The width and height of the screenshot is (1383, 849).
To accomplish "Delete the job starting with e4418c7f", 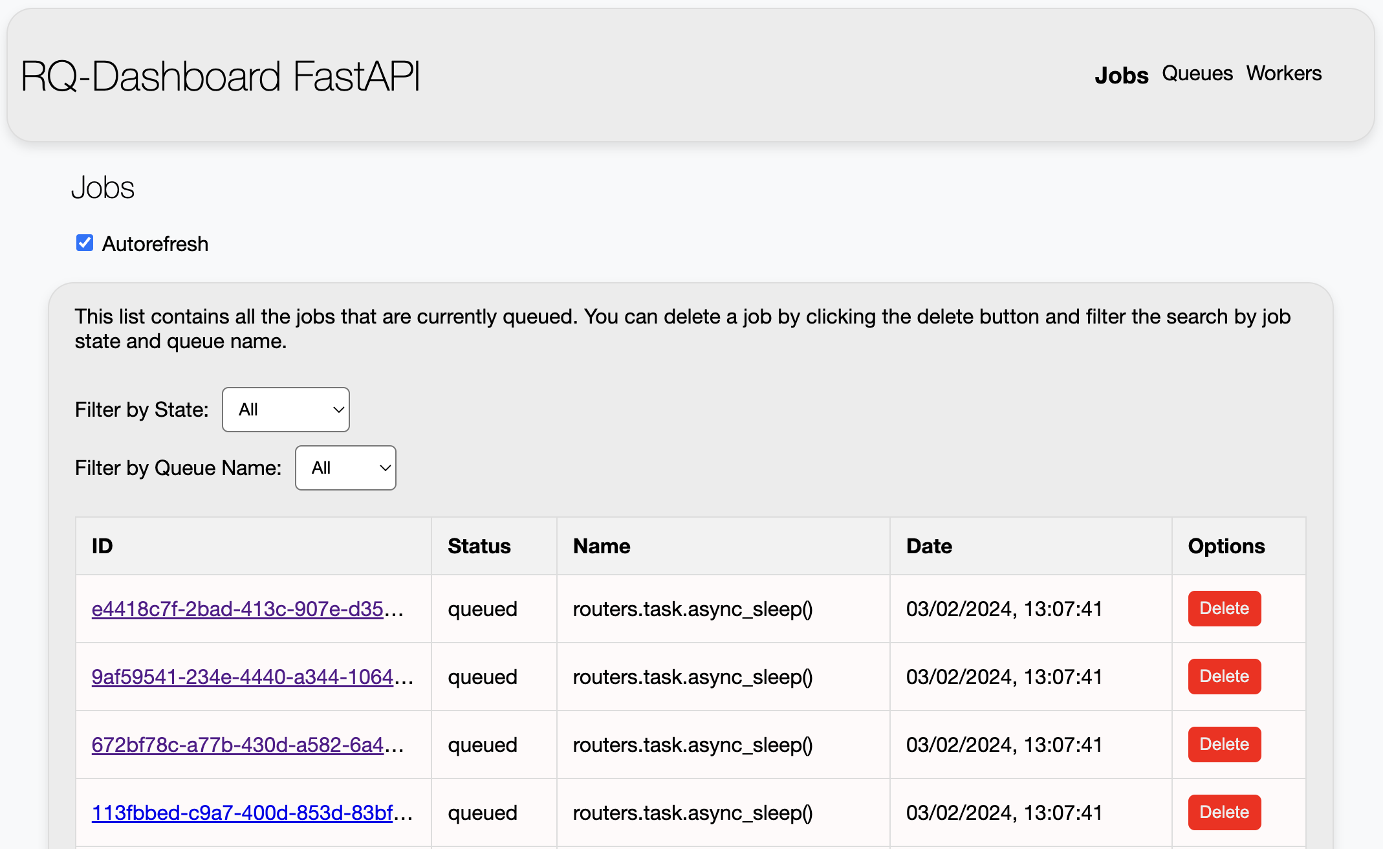I will 1225,608.
